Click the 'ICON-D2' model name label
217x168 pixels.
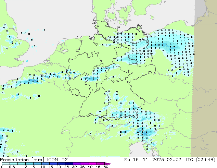[57, 160]
